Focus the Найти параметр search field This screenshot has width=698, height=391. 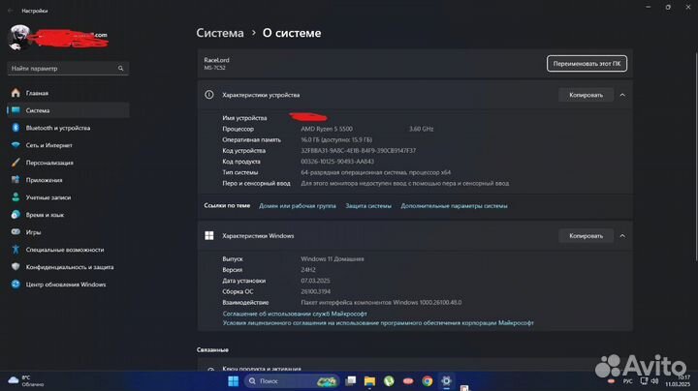point(68,69)
